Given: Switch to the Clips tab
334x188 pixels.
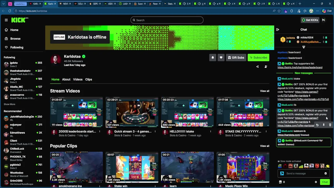Looking at the screenshot, I should (88, 79).
